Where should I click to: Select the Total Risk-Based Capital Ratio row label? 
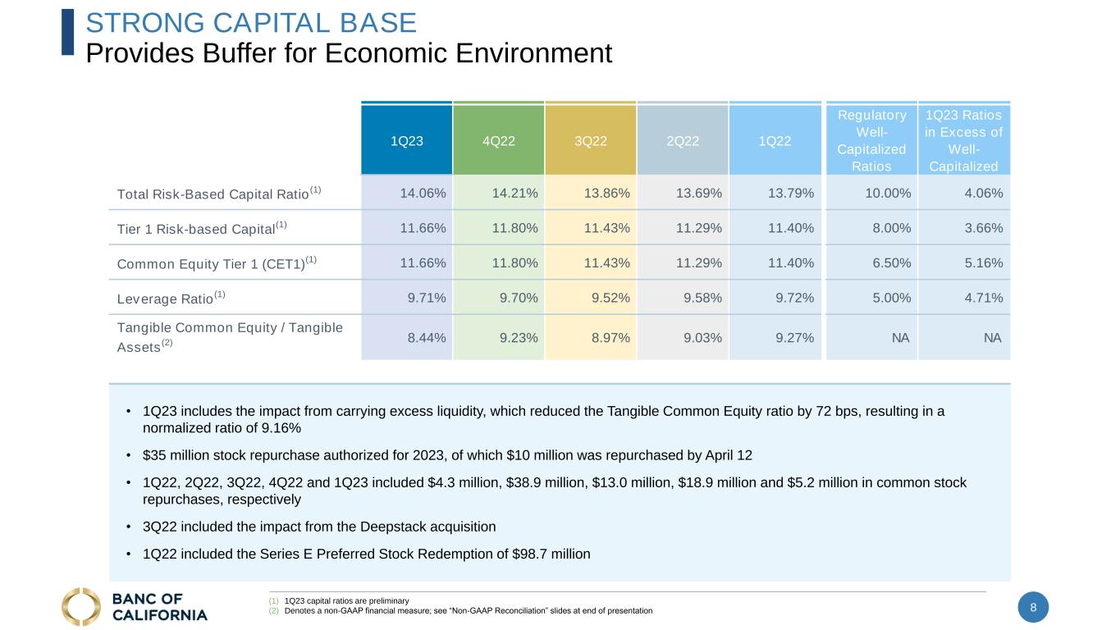[220, 194]
